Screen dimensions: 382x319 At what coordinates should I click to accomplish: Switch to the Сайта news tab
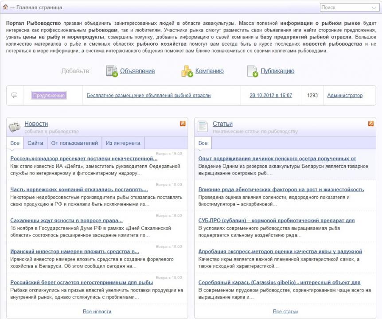pyautogui.click(x=35, y=143)
